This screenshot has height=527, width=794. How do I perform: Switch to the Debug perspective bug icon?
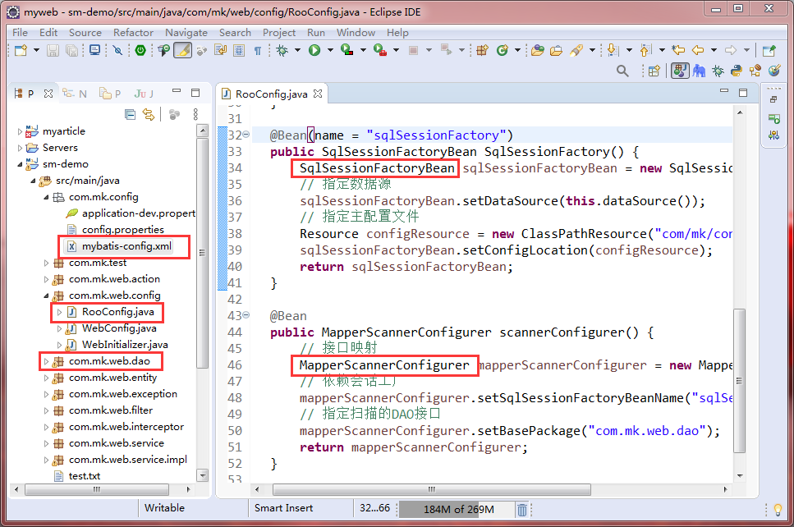click(x=718, y=71)
